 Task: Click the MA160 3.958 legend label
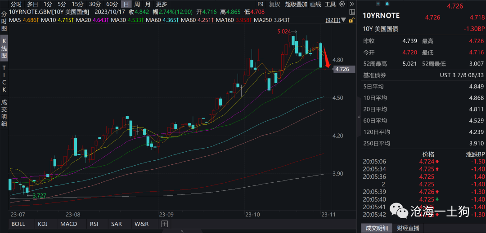click(x=234, y=20)
